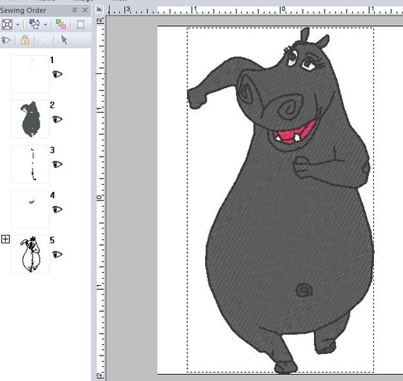Select sewing order thumbnail 3

(30, 164)
